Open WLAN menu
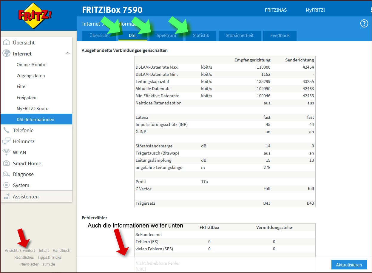The height and width of the screenshot is (273, 372). coord(19,152)
